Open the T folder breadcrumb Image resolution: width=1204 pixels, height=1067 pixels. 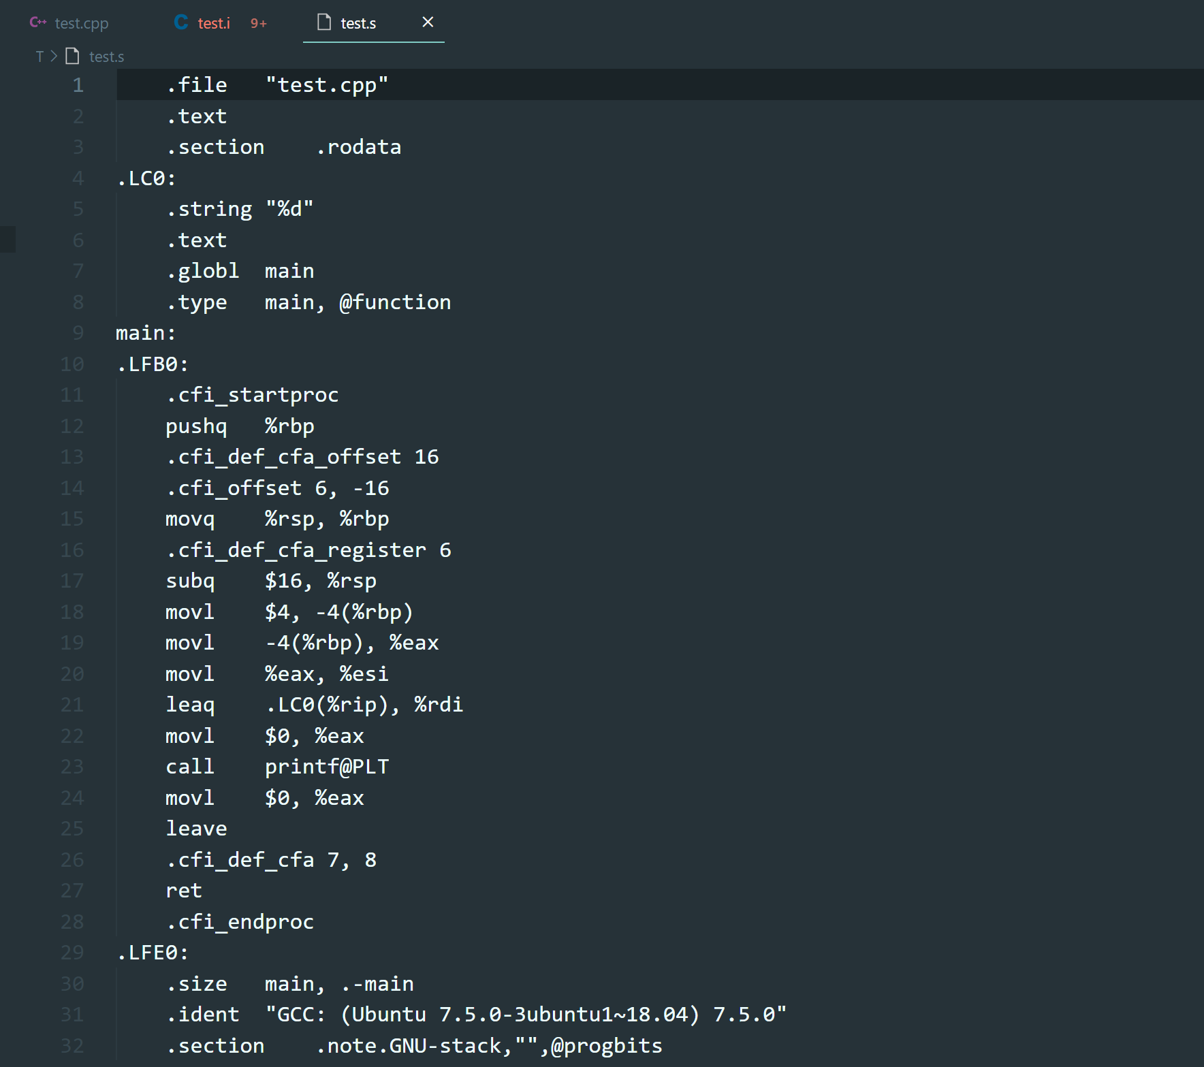[x=39, y=57]
